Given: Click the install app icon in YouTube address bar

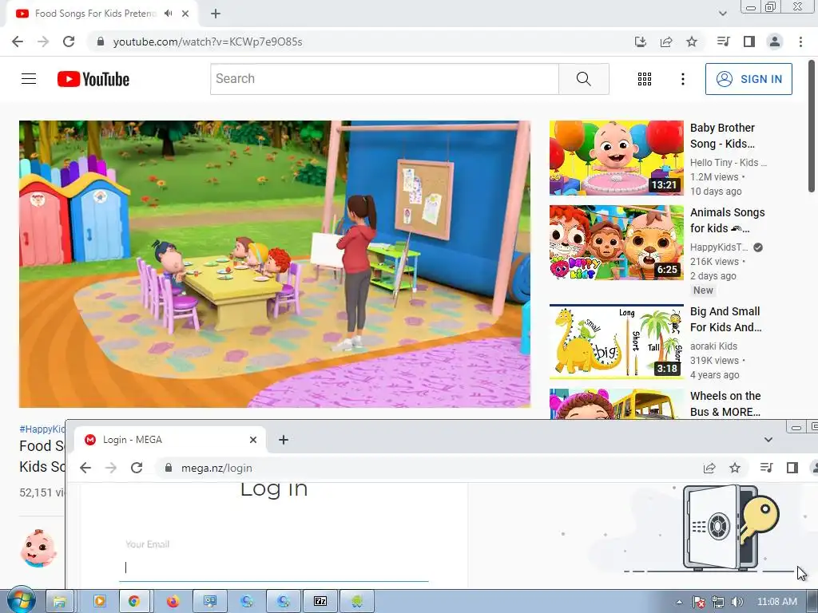Looking at the screenshot, I should tap(641, 42).
